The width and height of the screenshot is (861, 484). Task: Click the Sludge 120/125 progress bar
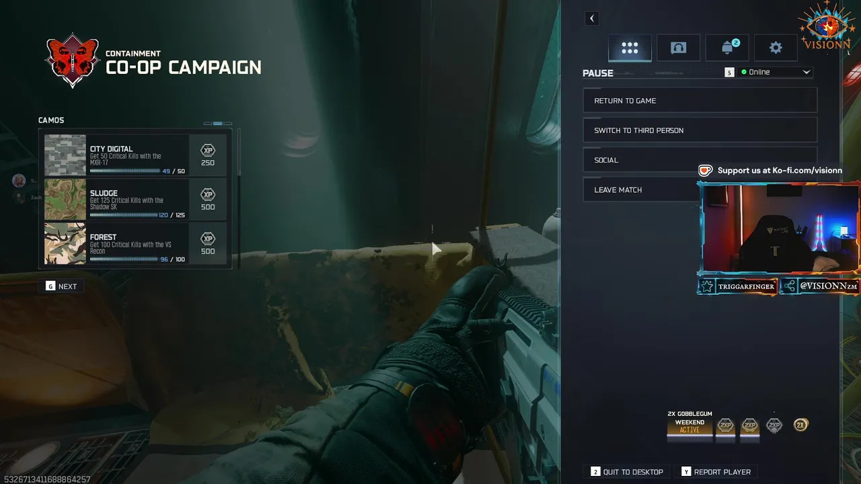point(123,215)
